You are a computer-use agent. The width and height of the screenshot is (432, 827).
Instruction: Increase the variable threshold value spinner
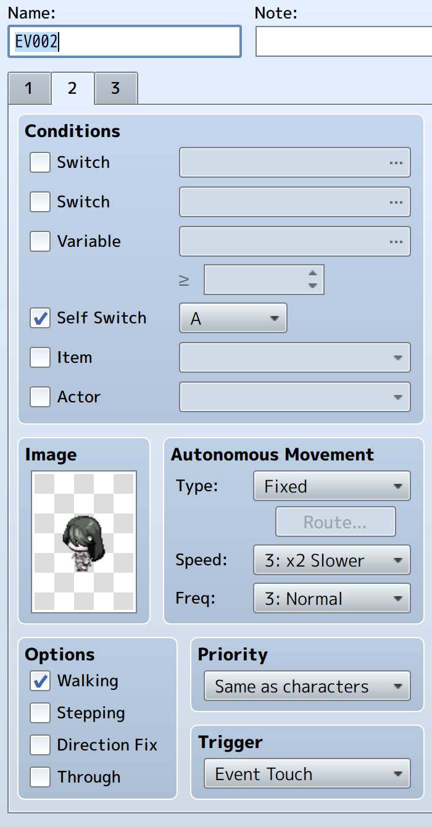tap(313, 273)
